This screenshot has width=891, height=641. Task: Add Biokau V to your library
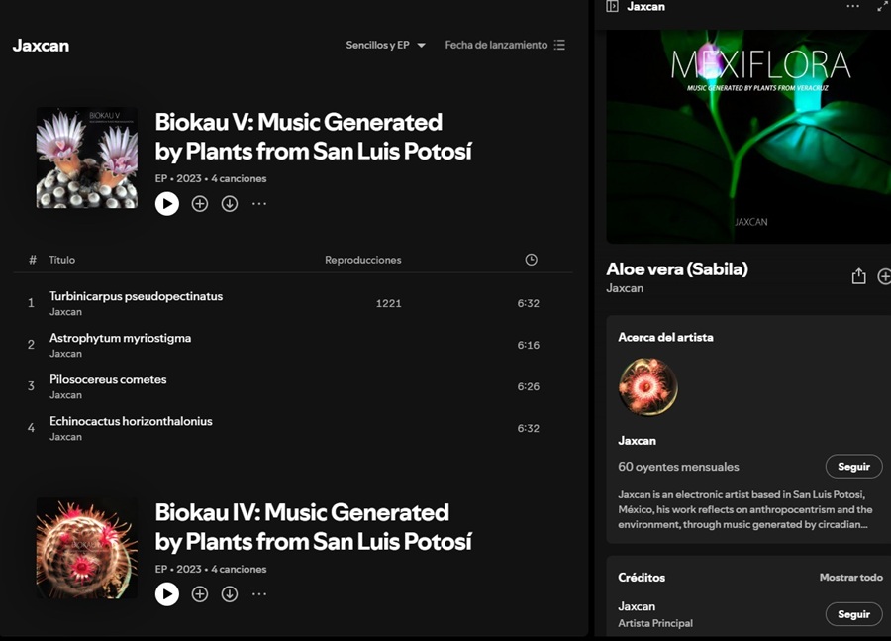click(199, 204)
